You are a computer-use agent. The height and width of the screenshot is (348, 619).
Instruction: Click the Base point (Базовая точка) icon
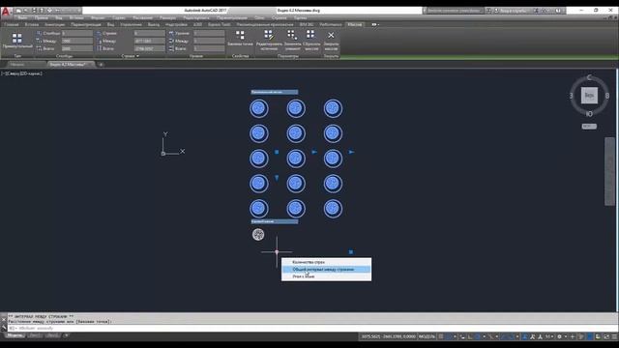pos(240,35)
